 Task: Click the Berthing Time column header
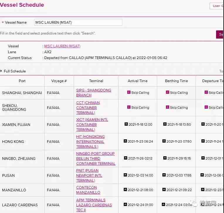(x=177, y=81)
